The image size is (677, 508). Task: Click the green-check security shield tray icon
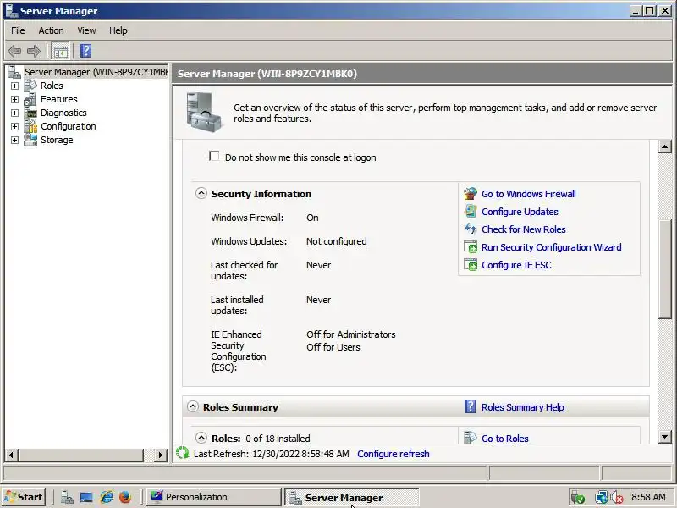(577, 498)
